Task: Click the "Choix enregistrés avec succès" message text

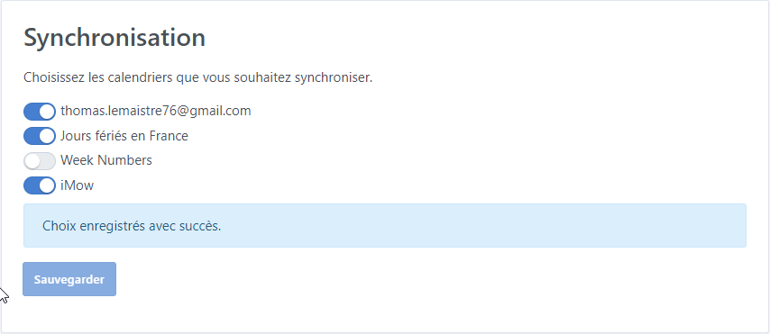Action: 132,226
